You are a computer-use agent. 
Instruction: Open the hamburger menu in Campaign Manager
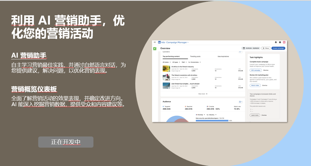click(155, 42)
